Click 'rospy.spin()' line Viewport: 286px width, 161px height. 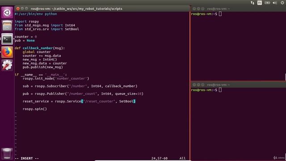(x=35, y=109)
